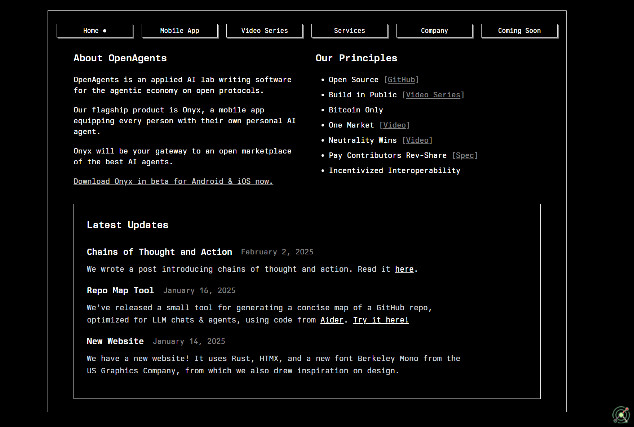This screenshot has width=634, height=427.
Task: Follow the 'here' link in Chains of Thought post
Action: point(404,269)
